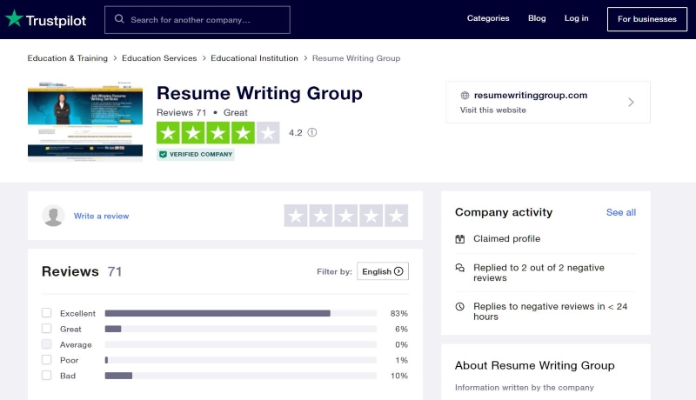696x400 pixels.
Task: Tick the Great filter checkbox
Action: click(47, 329)
